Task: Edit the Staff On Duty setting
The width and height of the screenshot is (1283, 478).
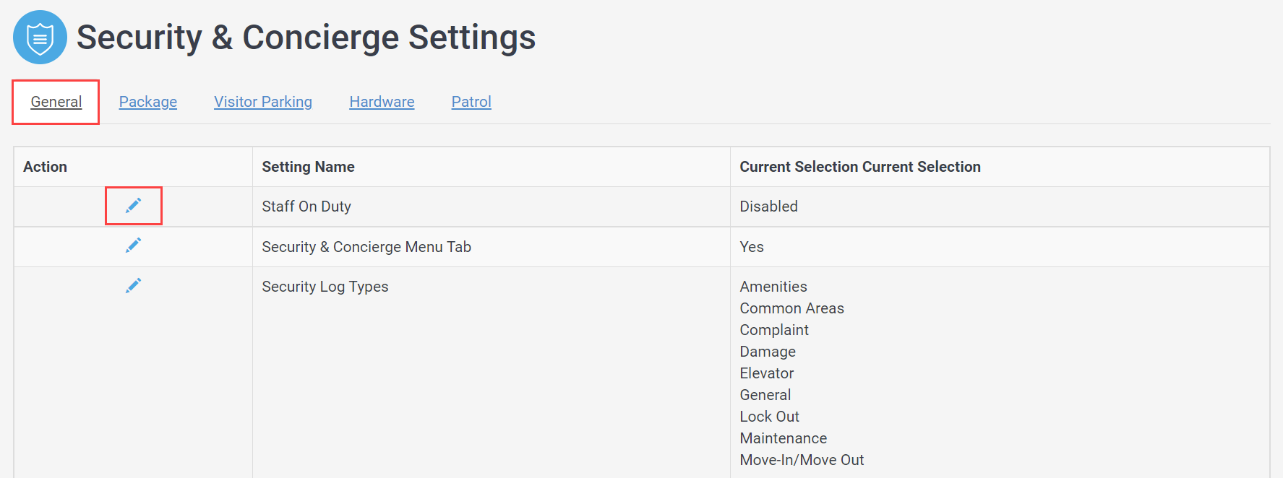Action: [133, 206]
